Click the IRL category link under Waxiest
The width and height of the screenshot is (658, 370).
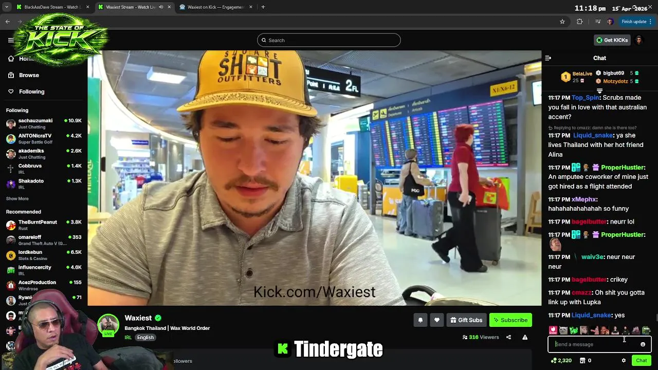tap(128, 338)
